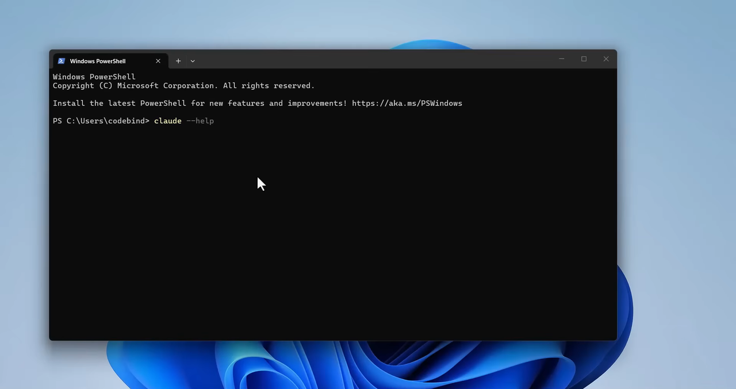Screen dimensions: 736x389
Task: Close the Windows PowerShell tab
Action: (x=158, y=61)
